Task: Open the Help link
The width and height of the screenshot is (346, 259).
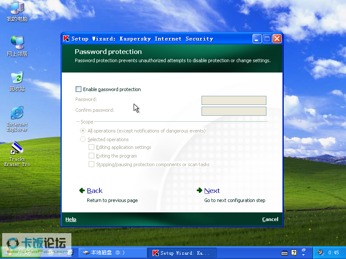Action: (71, 219)
